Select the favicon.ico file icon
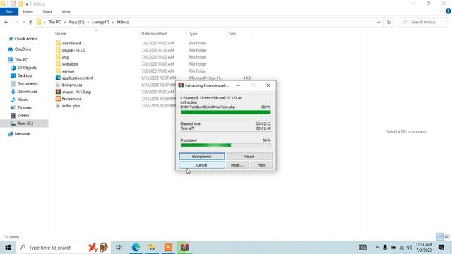The width and height of the screenshot is (452, 254). tap(58, 99)
